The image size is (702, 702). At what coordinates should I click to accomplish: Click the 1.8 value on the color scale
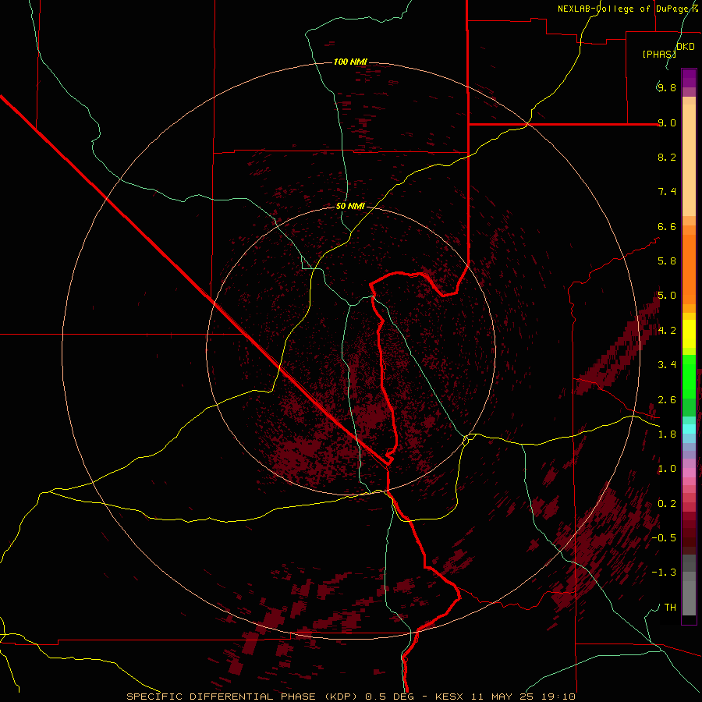coord(667,434)
